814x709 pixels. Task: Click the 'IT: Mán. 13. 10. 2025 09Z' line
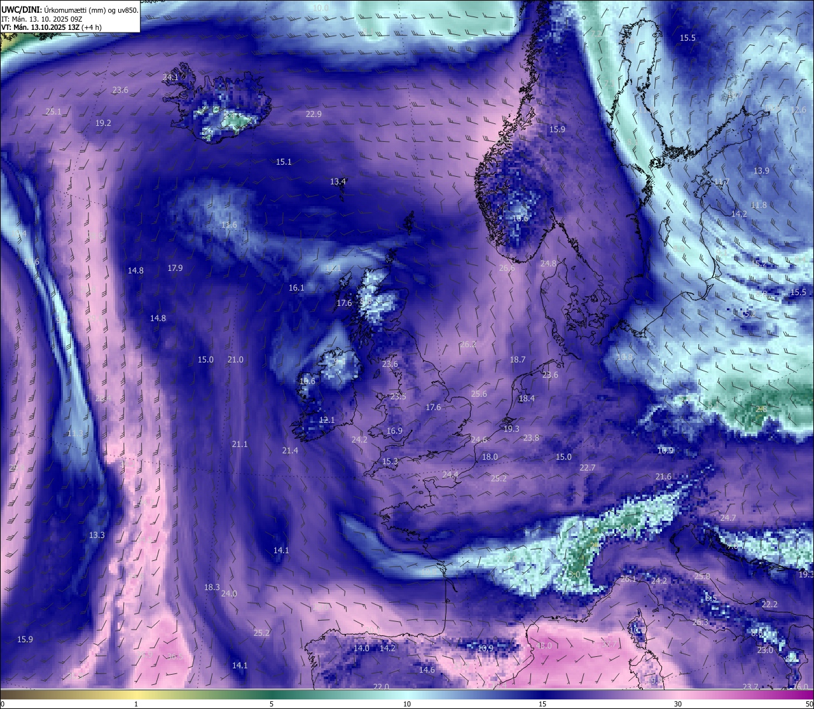pyautogui.click(x=42, y=19)
